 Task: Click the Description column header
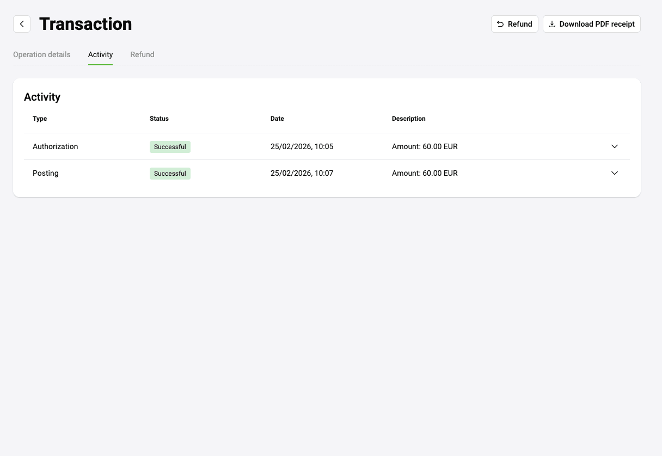[409, 119]
